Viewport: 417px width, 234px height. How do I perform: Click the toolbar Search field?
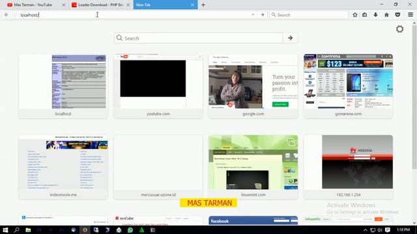tap(309, 15)
